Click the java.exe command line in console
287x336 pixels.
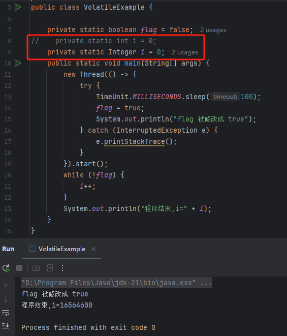(117, 283)
